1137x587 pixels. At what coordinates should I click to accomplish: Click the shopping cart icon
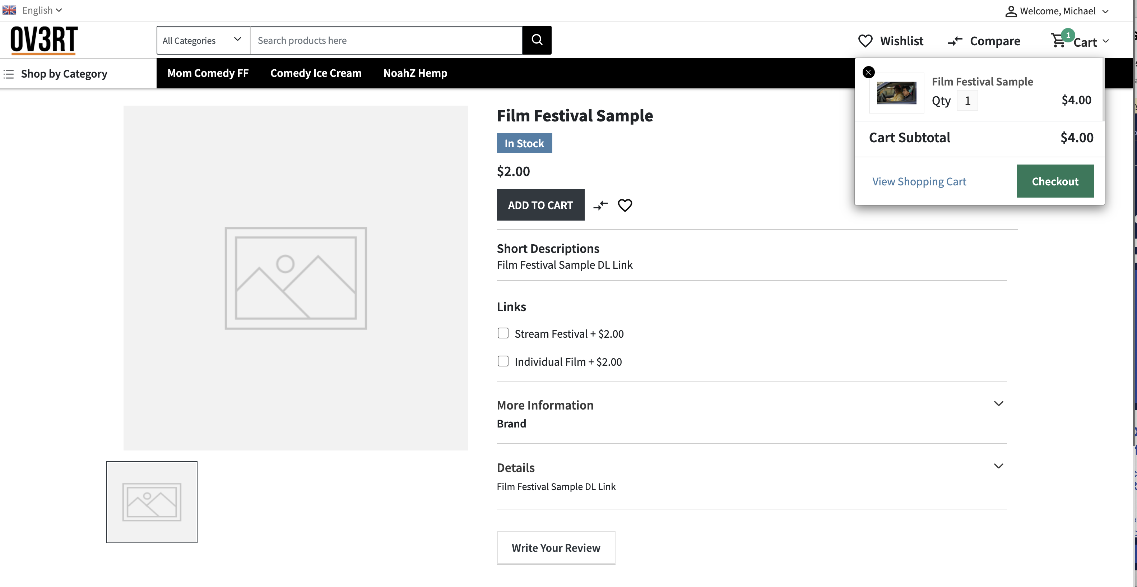[1058, 41]
